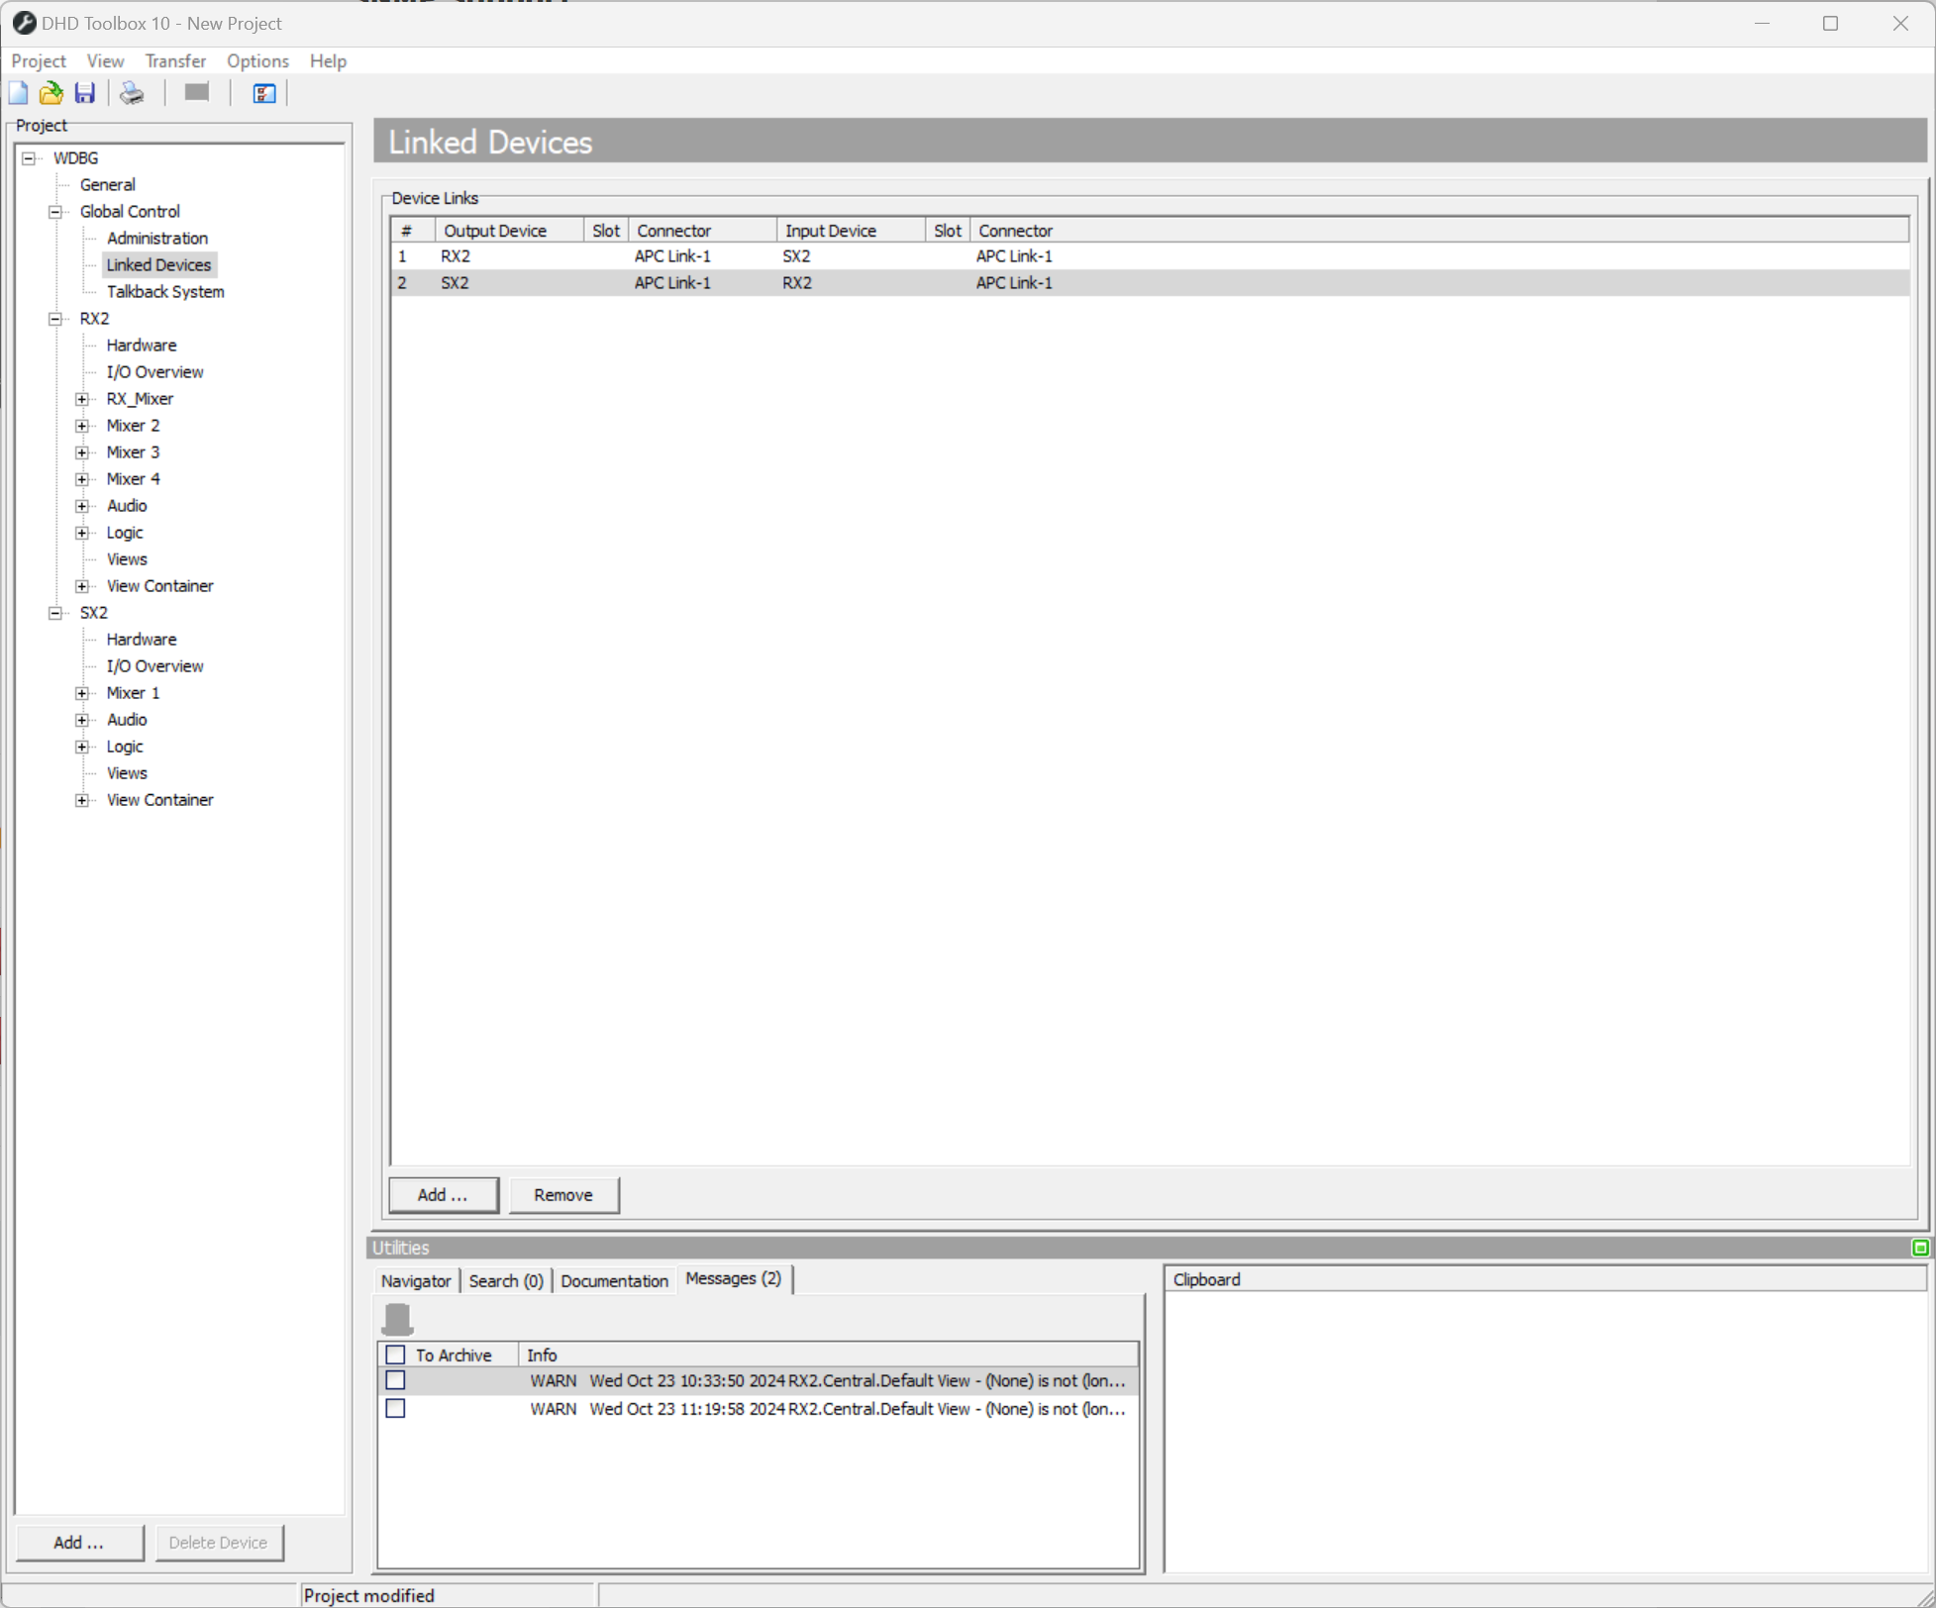
Task: Click the New Project toolbar icon
Action: (x=19, y=93)
